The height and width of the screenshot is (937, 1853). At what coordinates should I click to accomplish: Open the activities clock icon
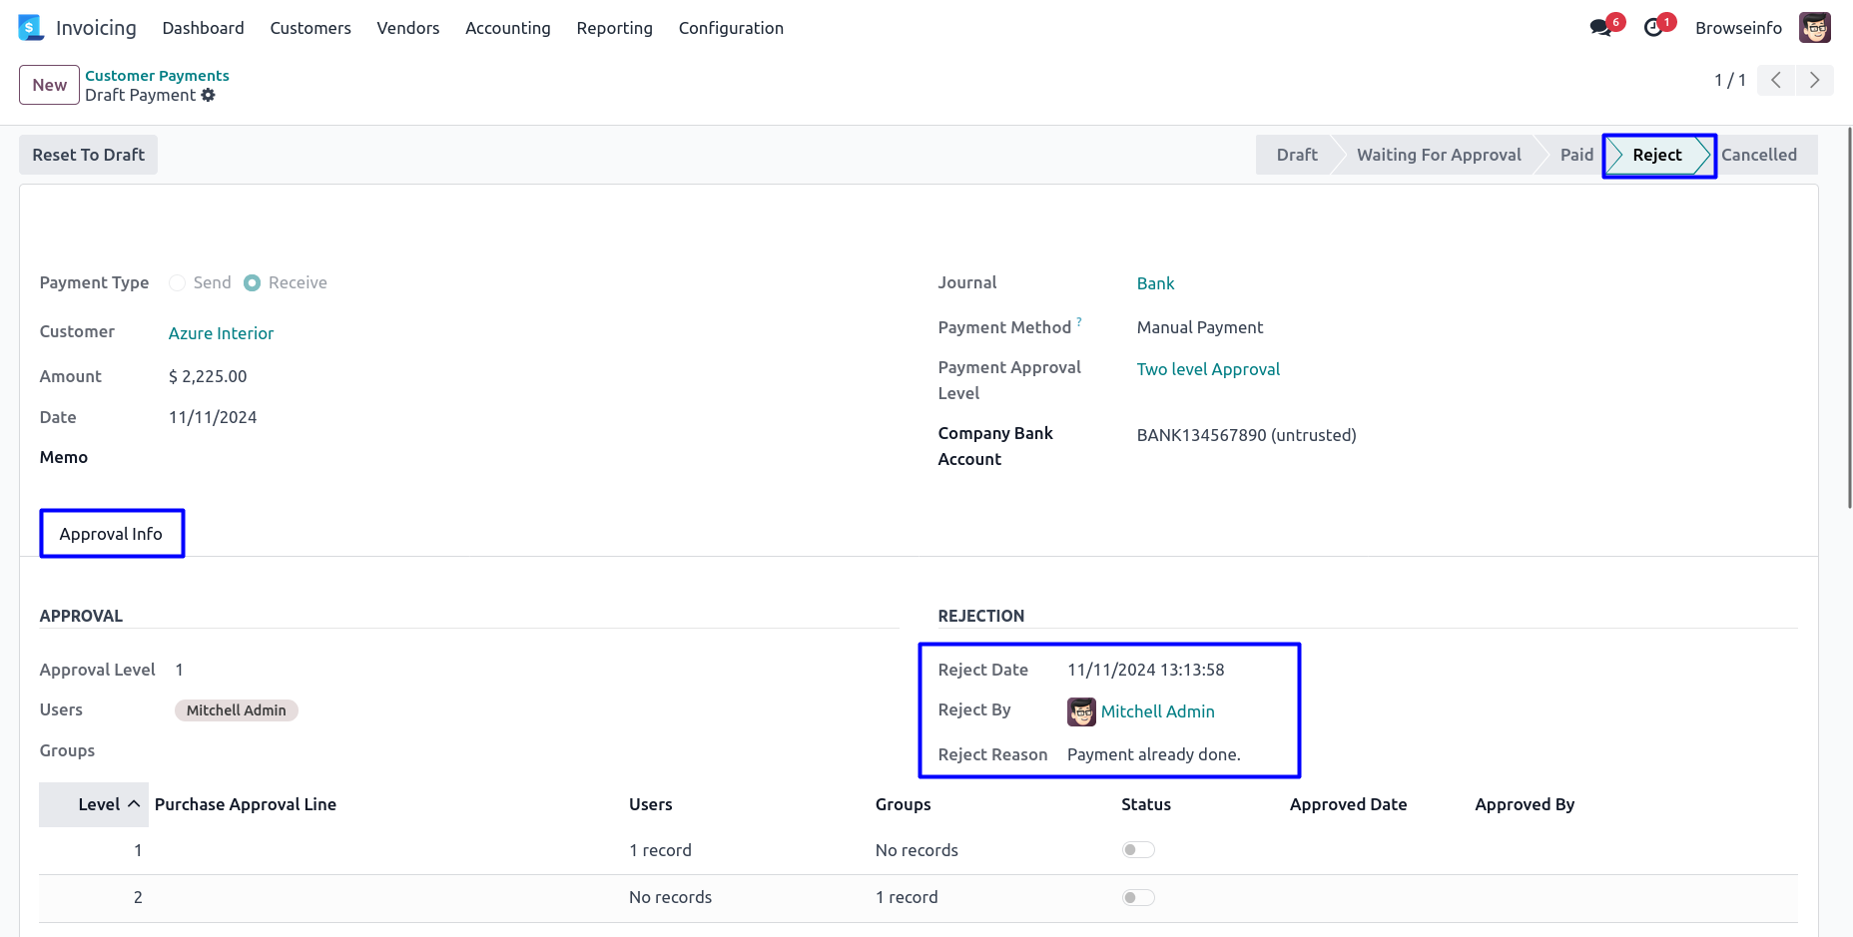click(x=1653, y=28)
